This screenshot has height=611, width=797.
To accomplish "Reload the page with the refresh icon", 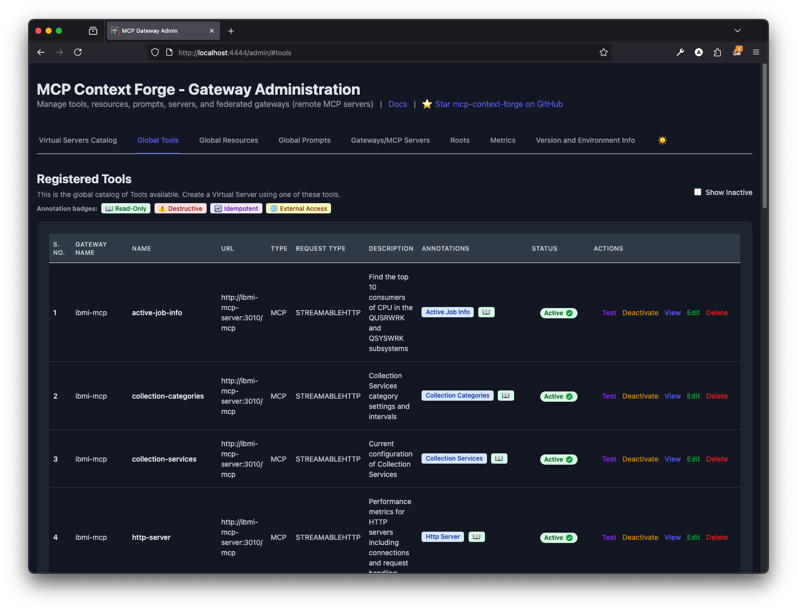I will click(78, 52).
